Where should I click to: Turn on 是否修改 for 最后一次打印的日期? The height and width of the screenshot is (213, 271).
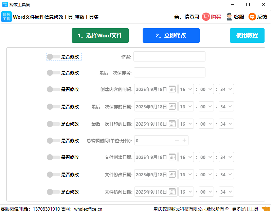[53, 124]
